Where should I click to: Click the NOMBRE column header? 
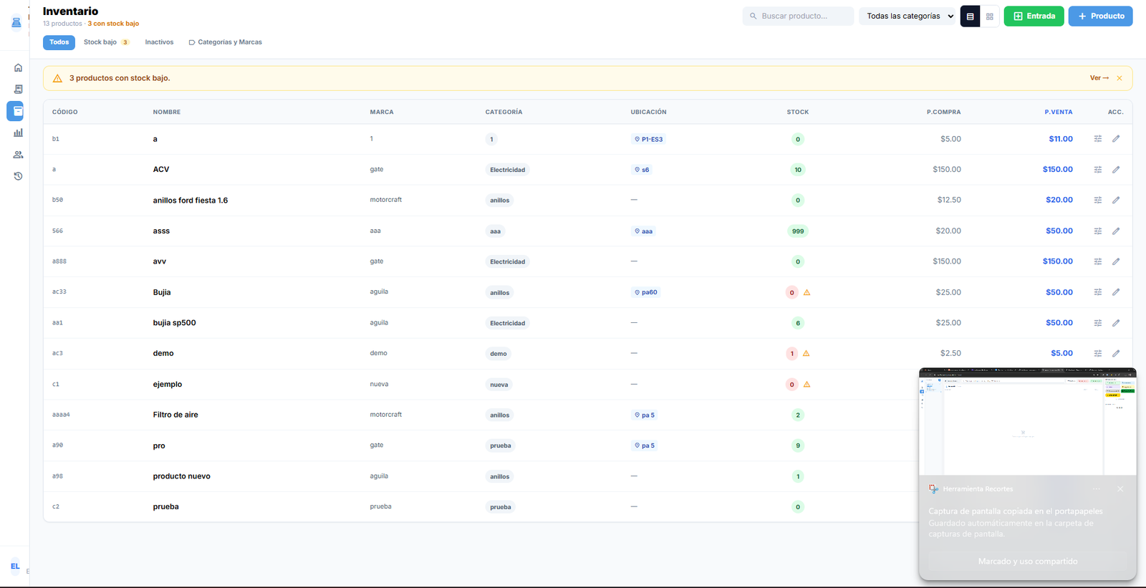[x=167, y=112]
